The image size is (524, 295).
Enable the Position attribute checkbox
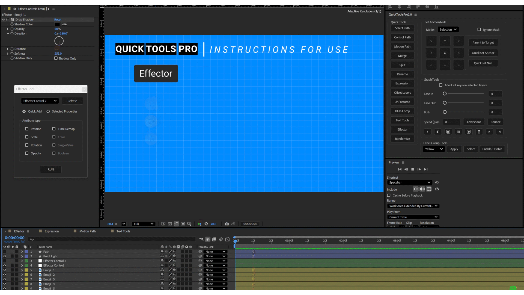pyautogui.click(x=27, y=129)
